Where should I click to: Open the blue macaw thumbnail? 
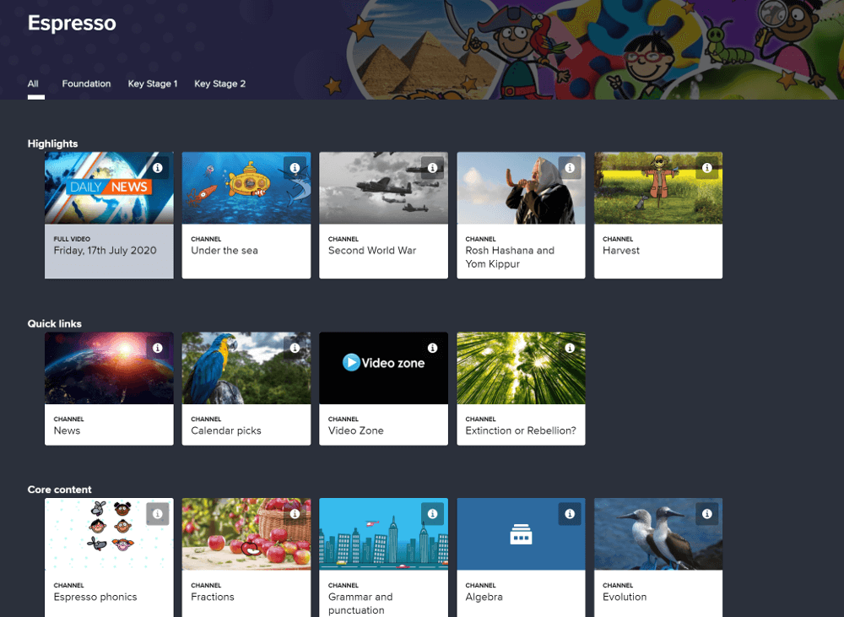(x=246, y=368)
